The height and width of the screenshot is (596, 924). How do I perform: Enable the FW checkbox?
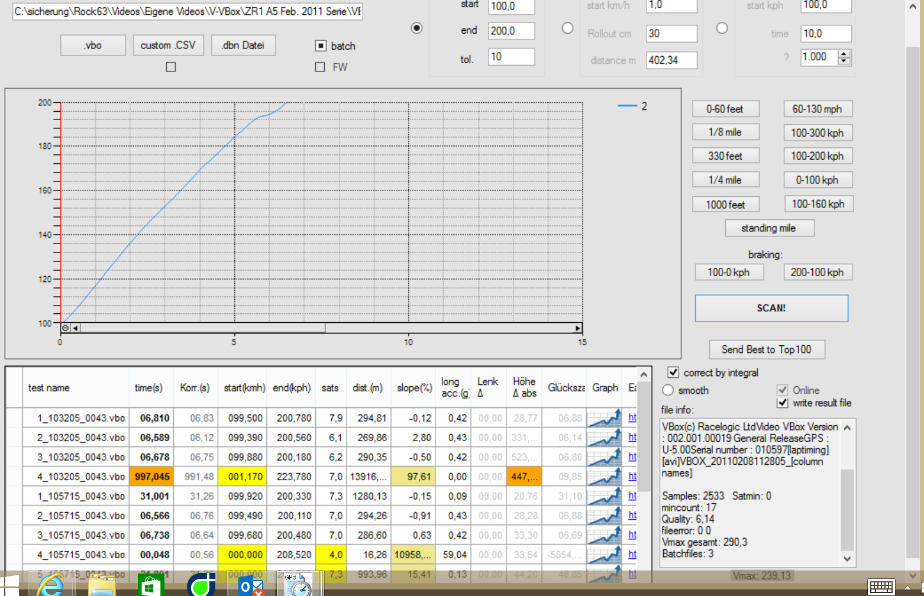pos(321,67)
